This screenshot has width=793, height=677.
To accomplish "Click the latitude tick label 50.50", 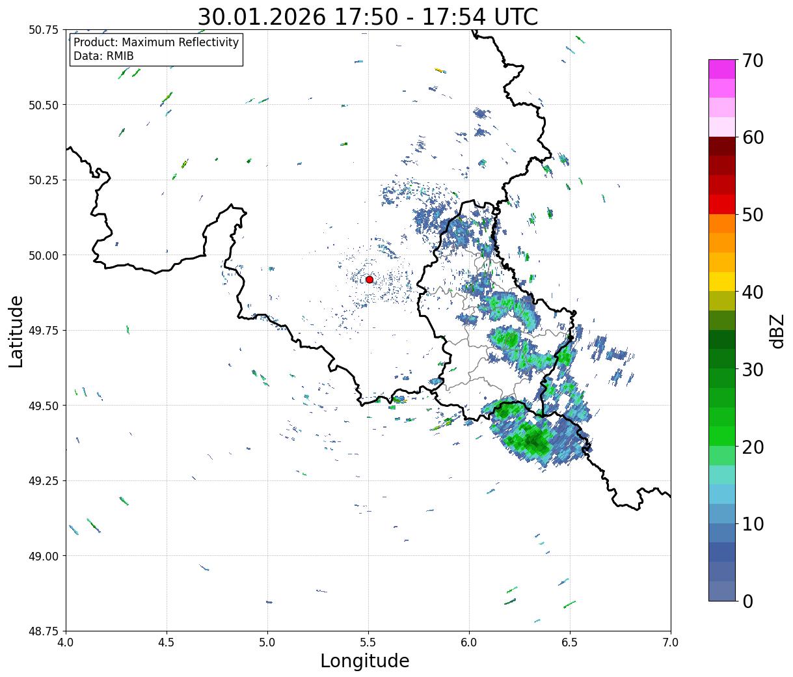I will 44,105.
